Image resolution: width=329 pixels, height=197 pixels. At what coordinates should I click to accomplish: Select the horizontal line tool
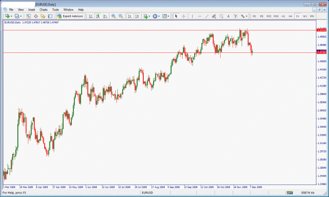[x=200, y=16]
